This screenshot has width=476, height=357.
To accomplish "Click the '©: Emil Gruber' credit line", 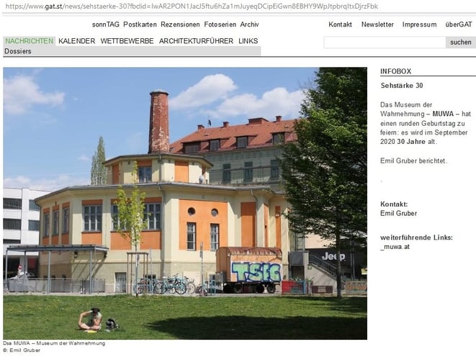I will [x=22, y=350].
